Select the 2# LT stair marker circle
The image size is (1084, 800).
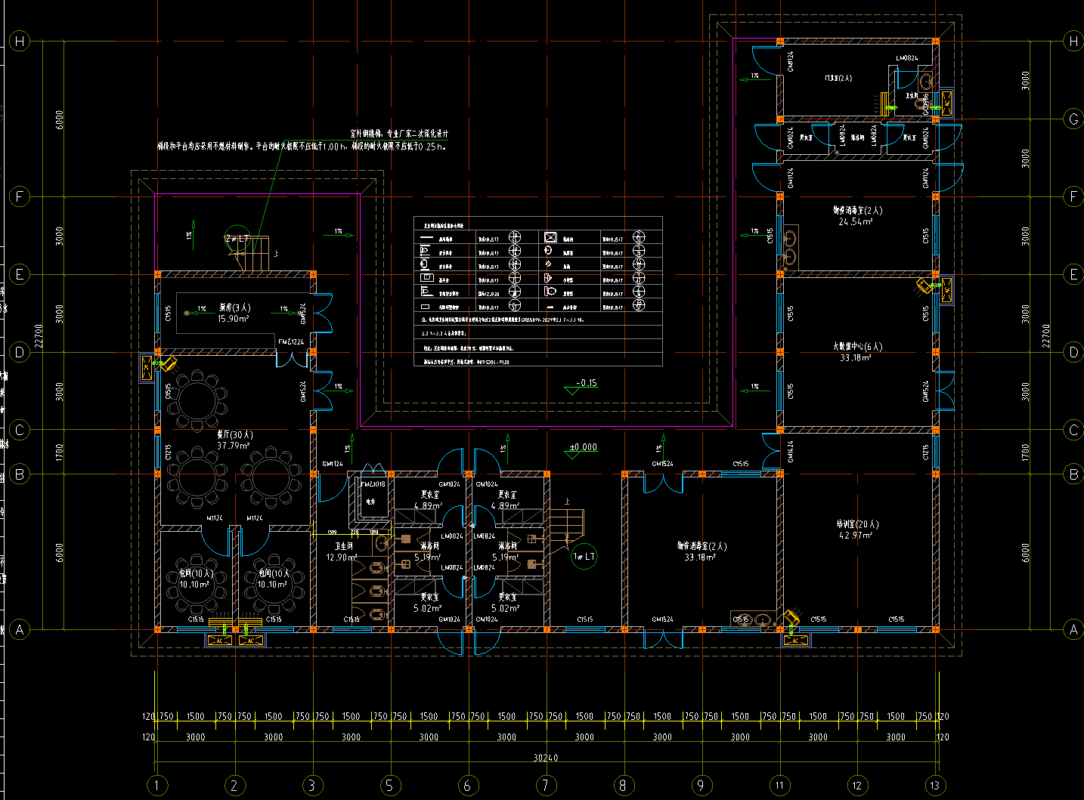pyautogui.click(x=237, y=238)
